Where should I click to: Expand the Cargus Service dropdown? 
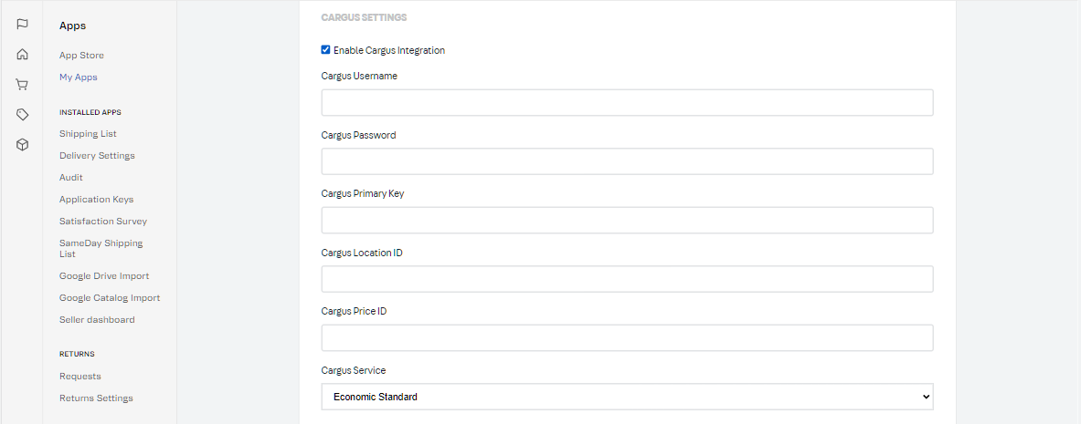(x=627, y=397)
